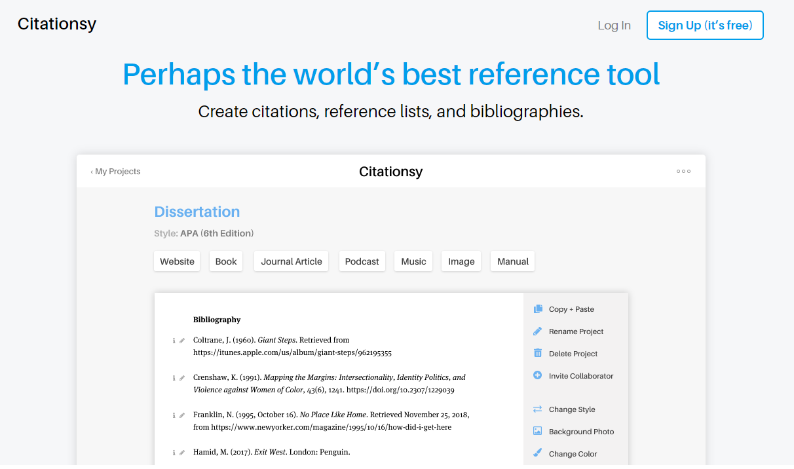
Task: Open the Log In link
Action: point(614,26)
